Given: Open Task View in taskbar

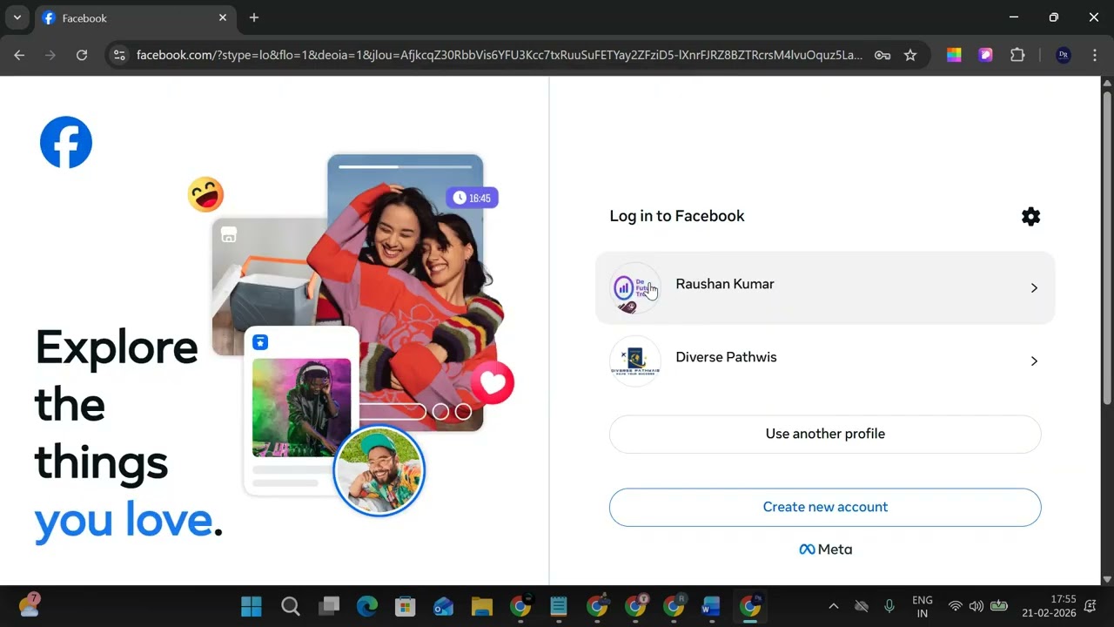Looking at the screenshot, I should pyautogui.click(x=328, y=606).
